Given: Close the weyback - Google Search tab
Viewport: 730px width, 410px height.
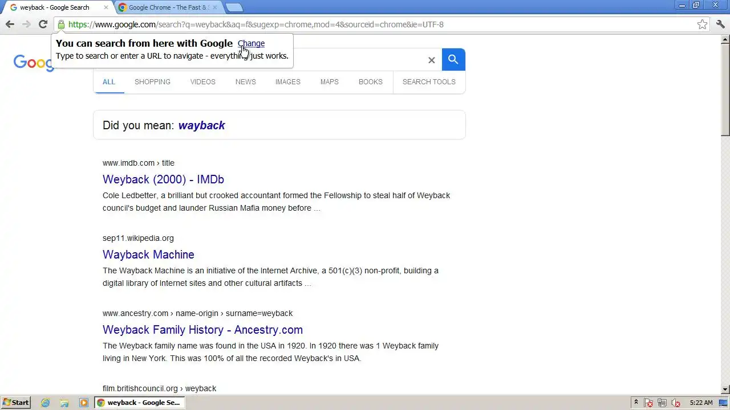Looking at the screenshot, I should point(106,7).
